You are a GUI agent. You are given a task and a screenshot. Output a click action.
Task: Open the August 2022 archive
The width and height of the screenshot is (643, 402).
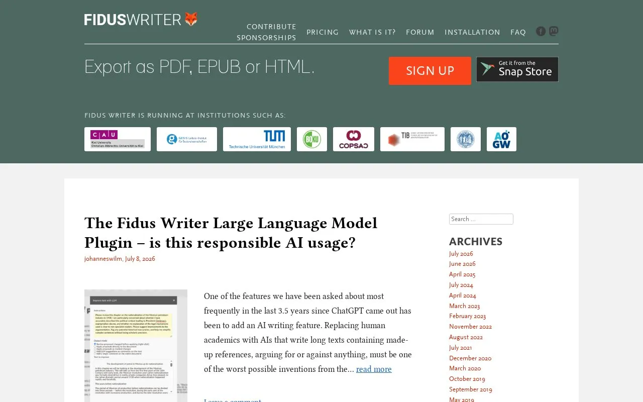pyautogui.click(x=466, y=337)
